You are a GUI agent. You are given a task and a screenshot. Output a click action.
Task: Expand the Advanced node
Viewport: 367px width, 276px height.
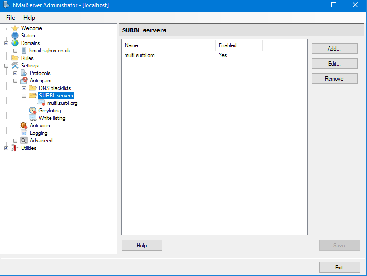coord(15,141)
